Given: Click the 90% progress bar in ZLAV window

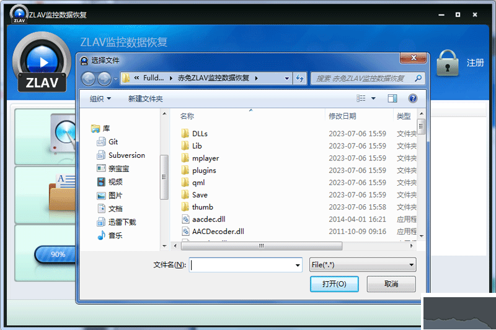Looking at the screenshot, I should click(x=55, y=254).
